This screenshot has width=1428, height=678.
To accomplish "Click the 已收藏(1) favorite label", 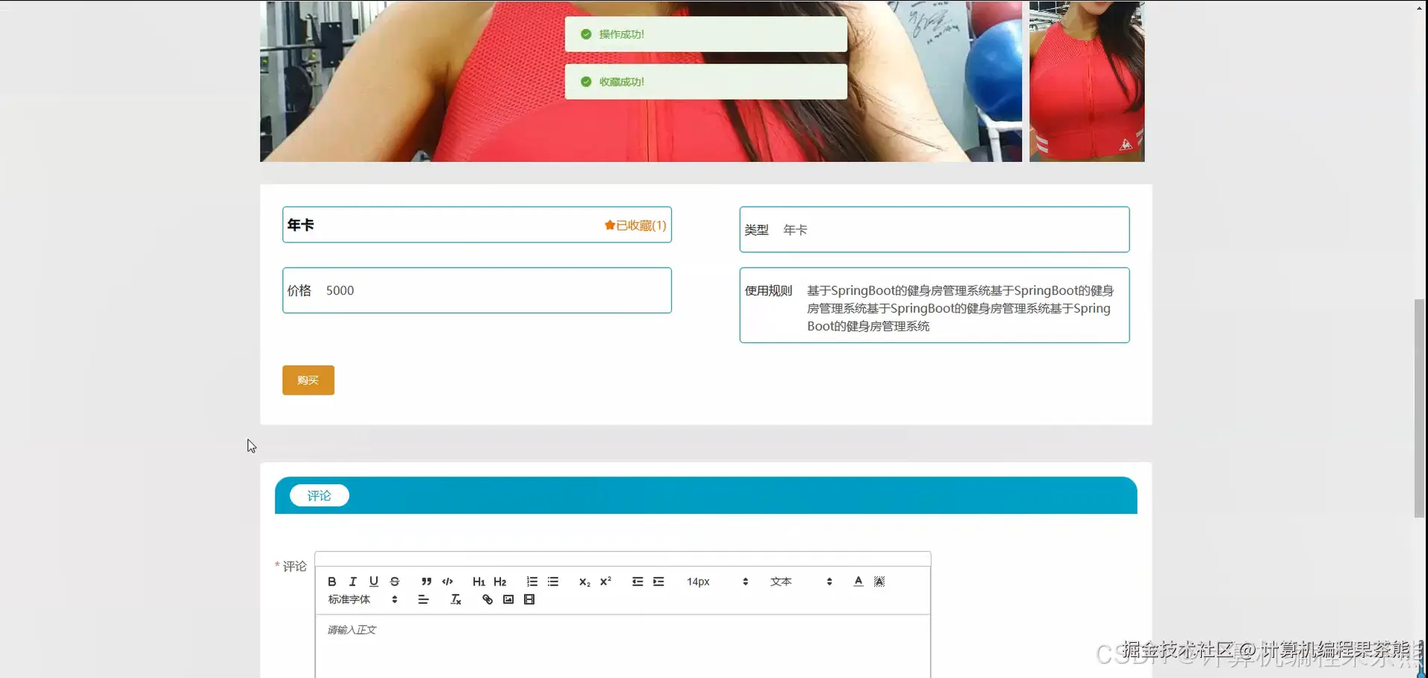I will pyautogui.click(x=634, y=225).
